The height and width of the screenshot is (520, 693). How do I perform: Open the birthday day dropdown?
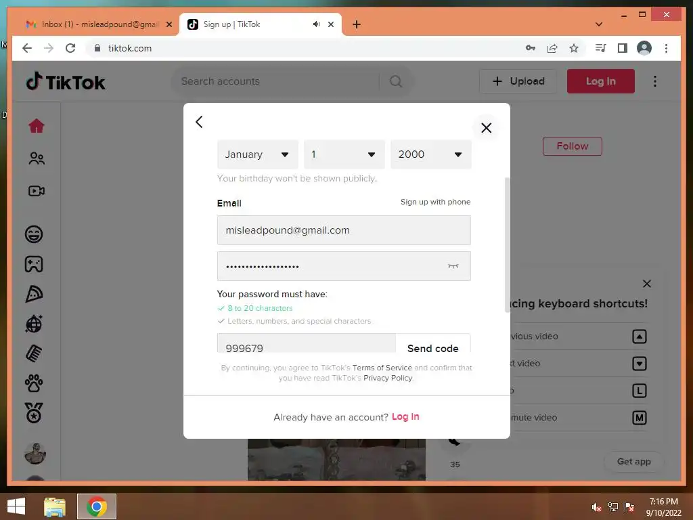(344, 154)
